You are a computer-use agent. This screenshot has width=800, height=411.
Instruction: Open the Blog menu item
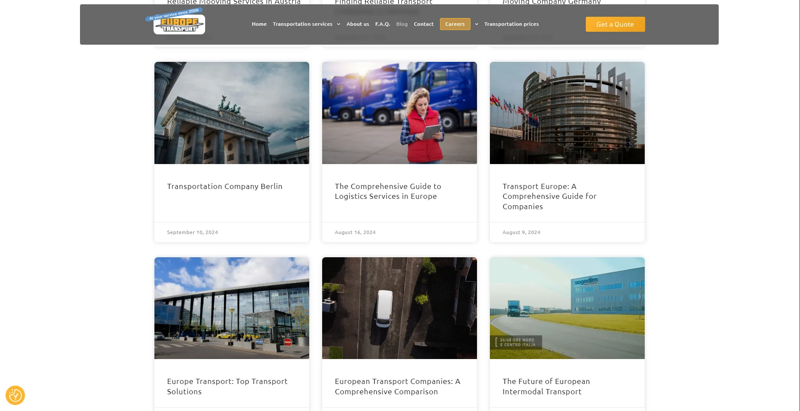[x=402, y=24]
